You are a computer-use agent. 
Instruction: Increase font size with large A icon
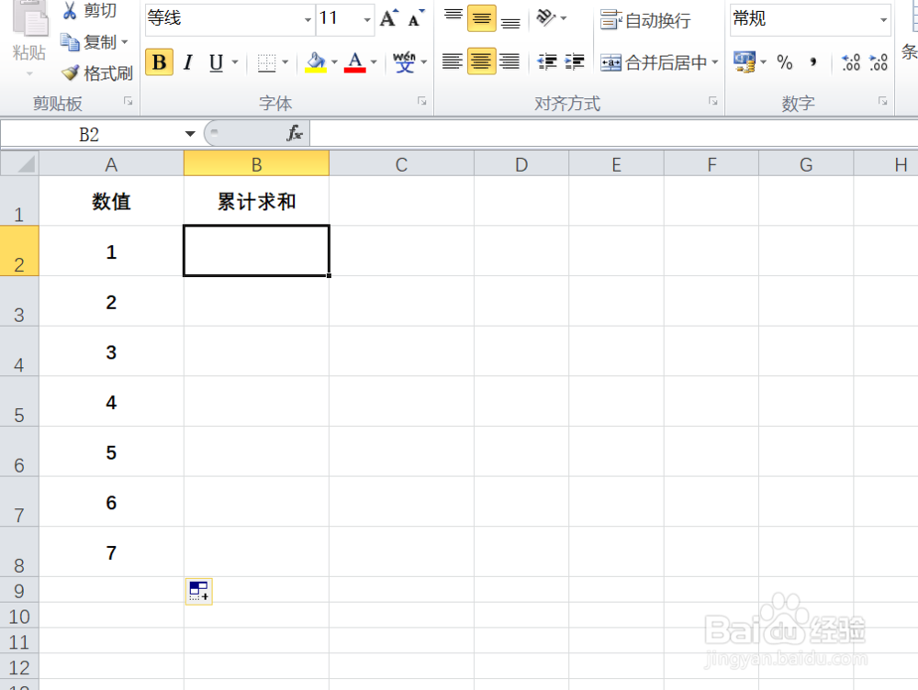[388, 18]
